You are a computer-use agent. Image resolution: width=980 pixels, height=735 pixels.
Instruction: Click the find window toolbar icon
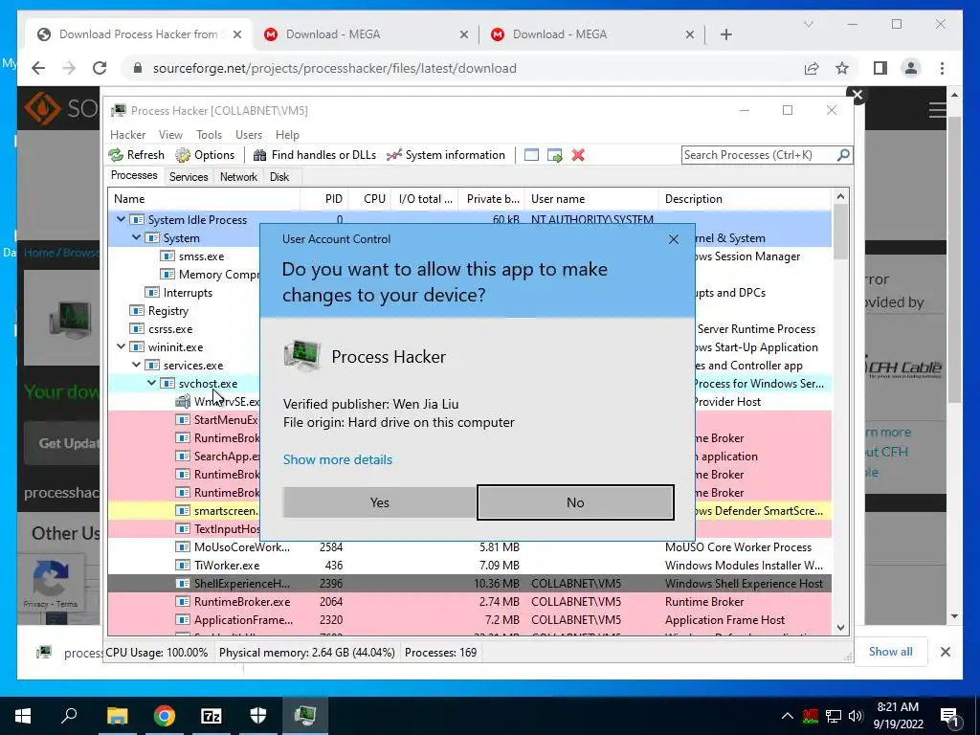click(531, 155)
